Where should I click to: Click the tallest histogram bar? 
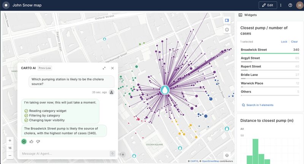(255, 151)
